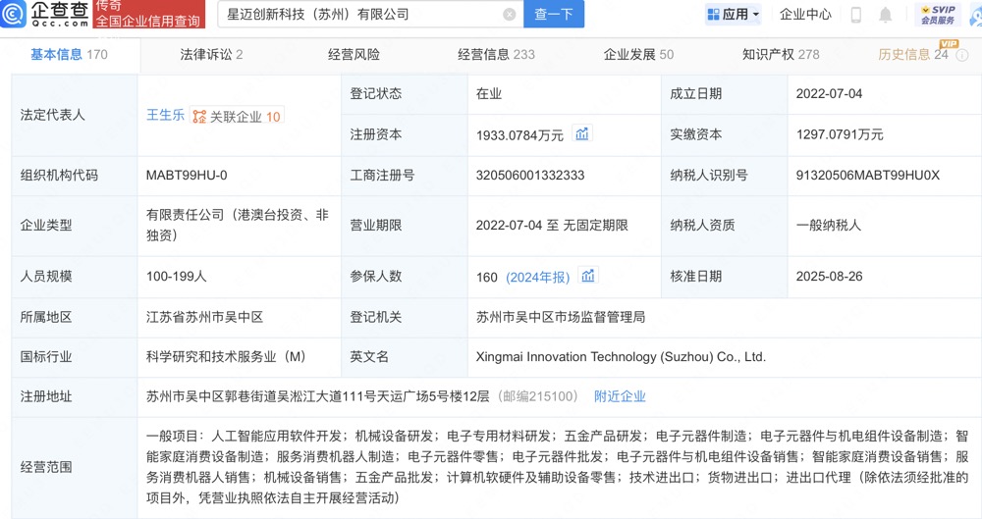This screenshot has height=519, width=982.
Task: Open the notifications bell
Action: [885, 15]
